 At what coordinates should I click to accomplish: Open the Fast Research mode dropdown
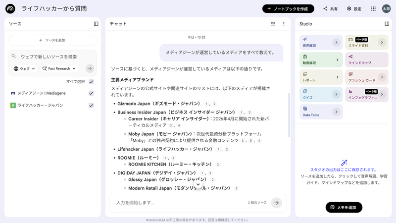(x=59, y=68)
